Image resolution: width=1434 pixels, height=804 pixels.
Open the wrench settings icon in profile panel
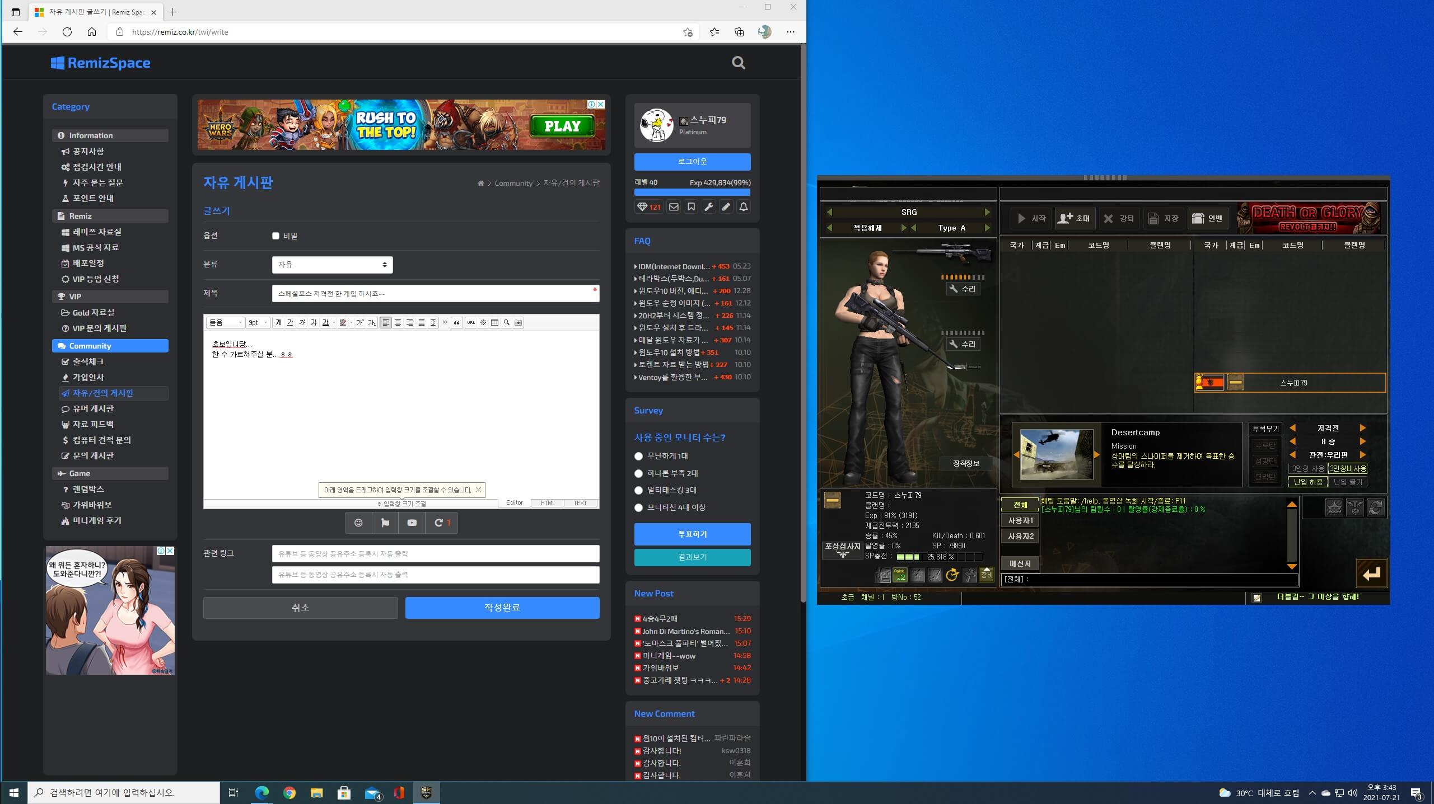click(x=708, y=207)
